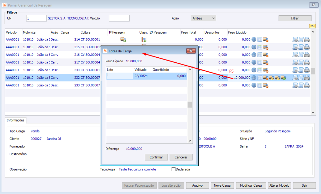
Task: Open table grid icon in carga 215 row
Action: coord(260,47)
